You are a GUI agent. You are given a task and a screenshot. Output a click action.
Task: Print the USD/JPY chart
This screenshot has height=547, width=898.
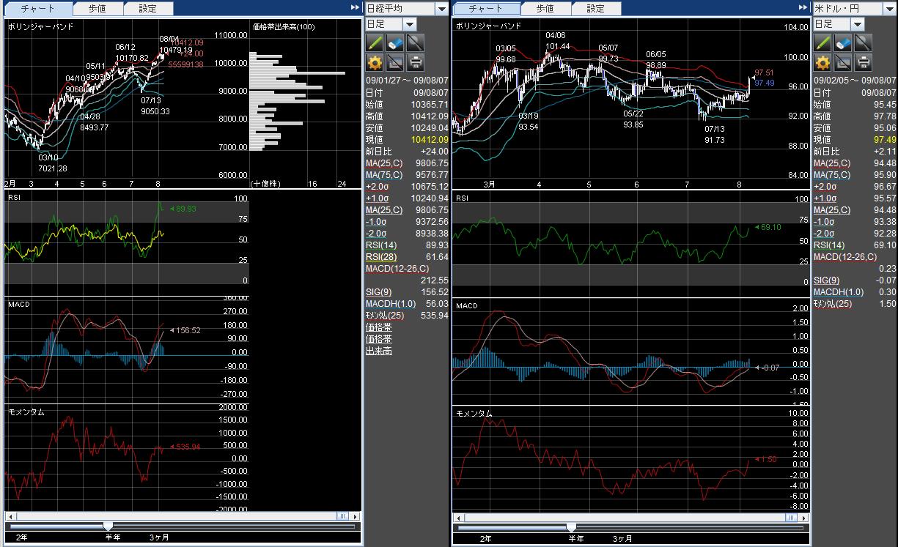point(864,62)
